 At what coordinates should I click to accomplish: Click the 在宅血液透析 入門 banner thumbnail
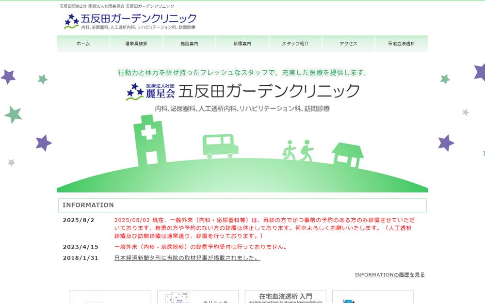click(286, 297)
